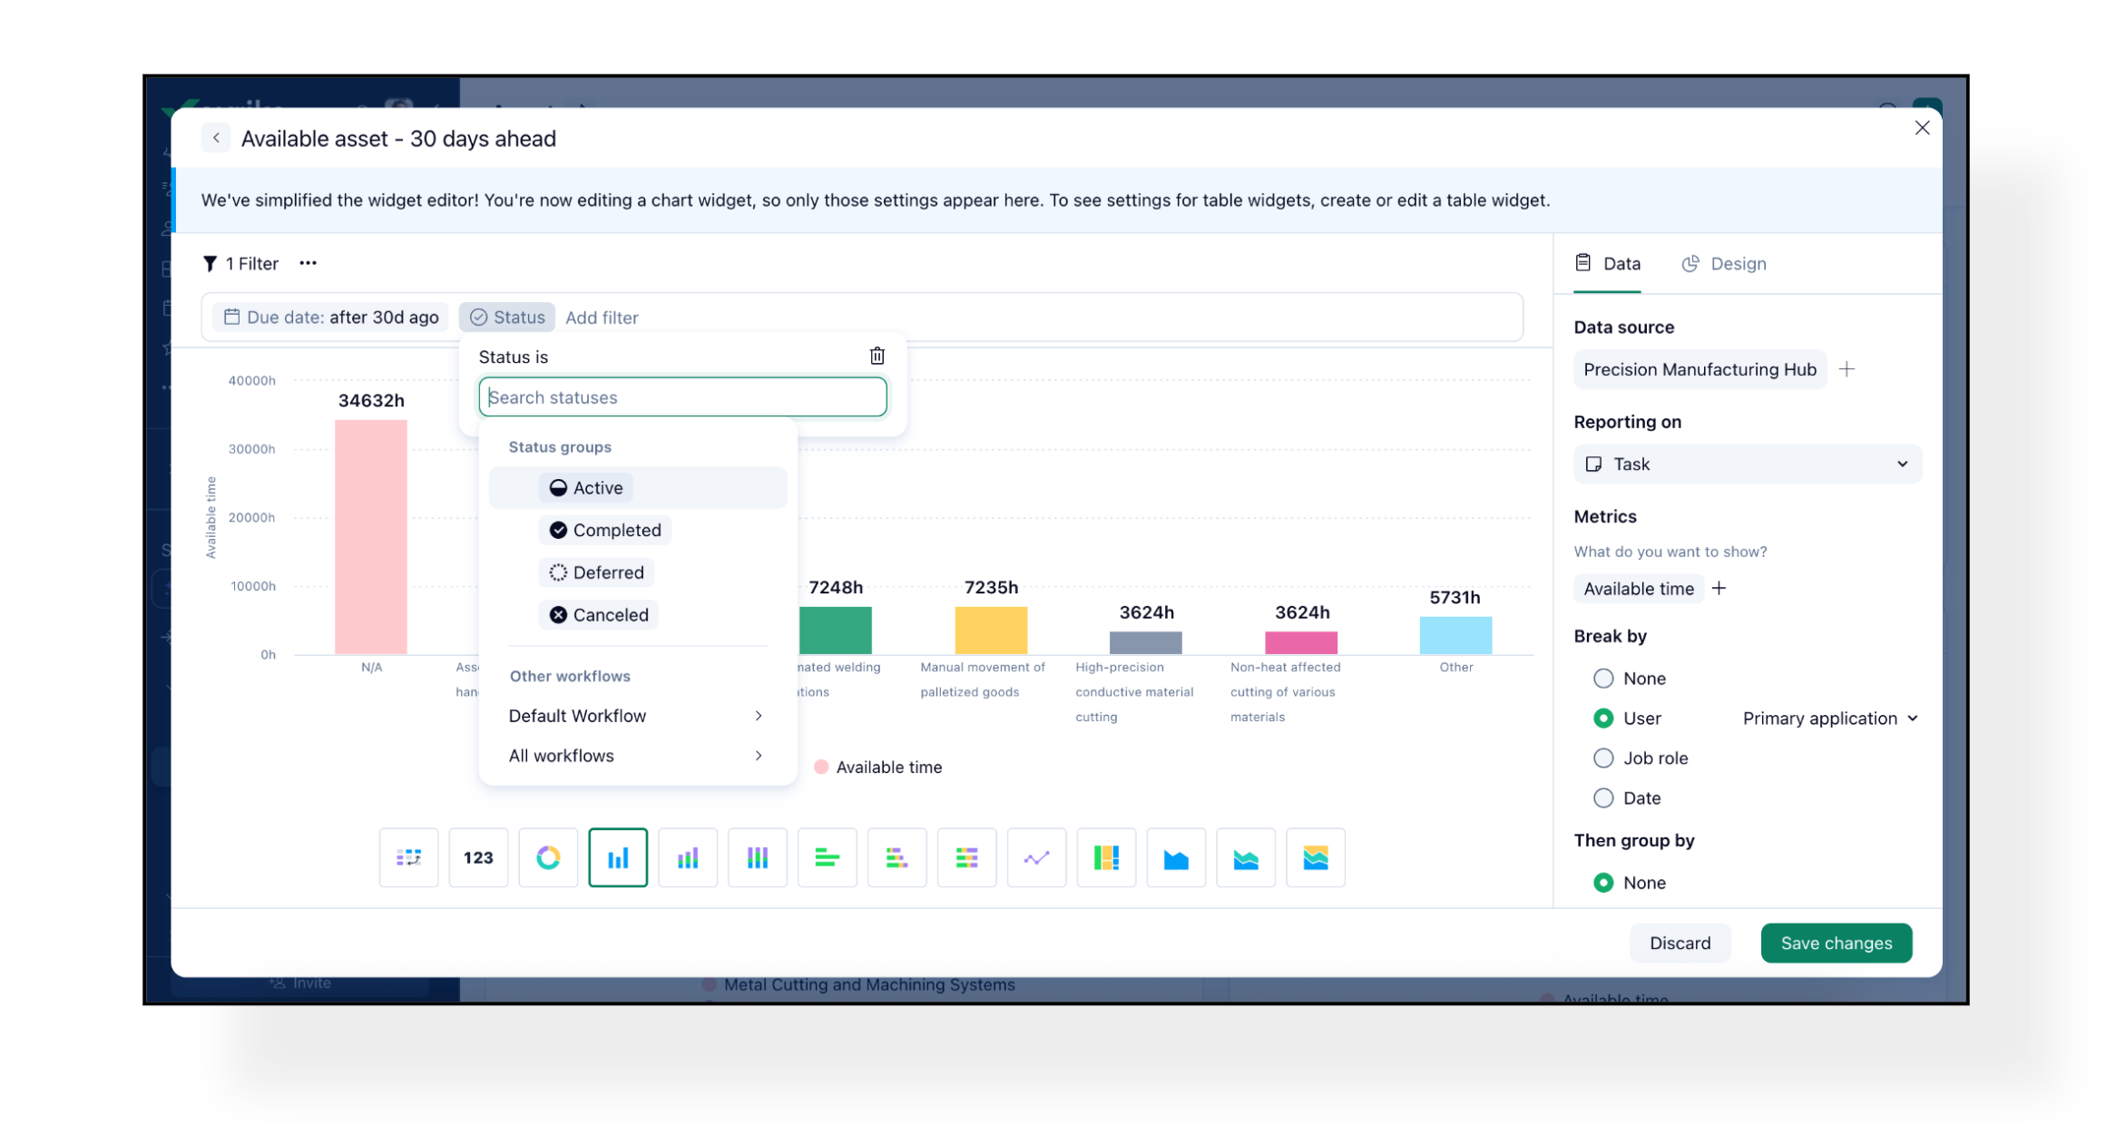Expand the Primary application dropdown

(x=1829, y=718)
